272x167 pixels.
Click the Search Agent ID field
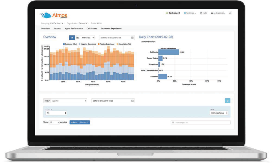tap(201, 123)
